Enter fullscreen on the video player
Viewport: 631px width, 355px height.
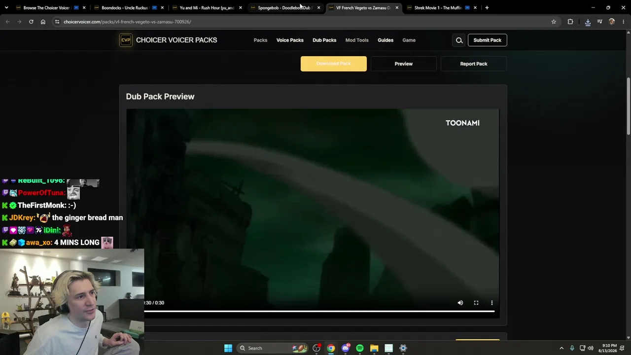pyautogui.click(x=476, y=303)
